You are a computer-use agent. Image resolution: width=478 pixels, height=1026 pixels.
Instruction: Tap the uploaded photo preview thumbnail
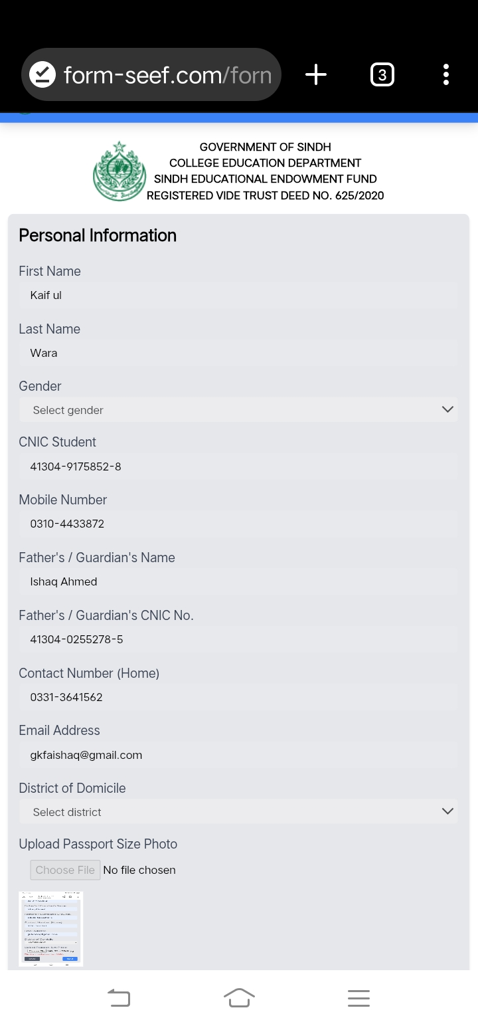pos(51,928)
